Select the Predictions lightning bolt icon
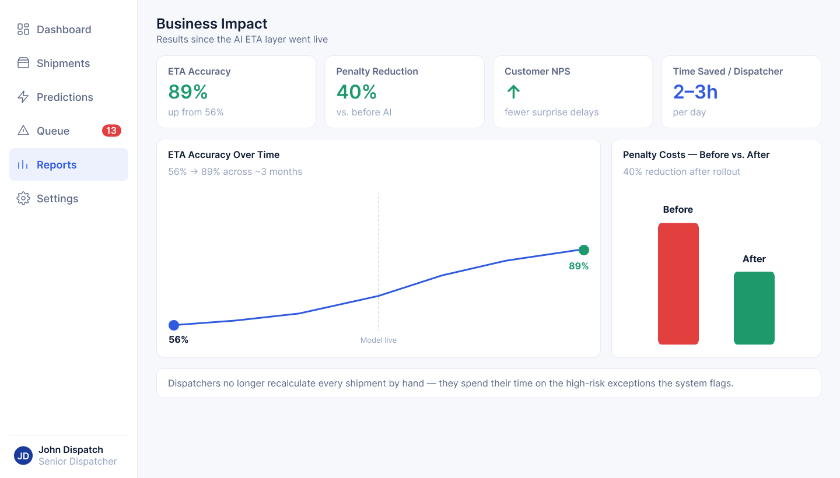 click(x=23, y=97)
